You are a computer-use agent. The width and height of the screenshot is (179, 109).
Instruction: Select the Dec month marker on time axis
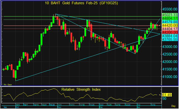[x=101, y=107]
